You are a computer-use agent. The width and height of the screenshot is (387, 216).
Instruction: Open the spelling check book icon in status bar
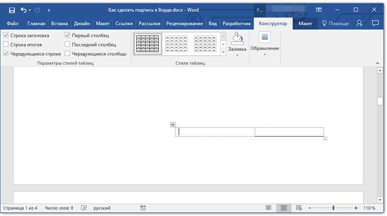coord(84,208)
